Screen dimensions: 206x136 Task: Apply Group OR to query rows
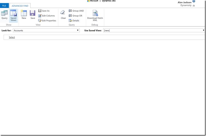click(76, 16)
